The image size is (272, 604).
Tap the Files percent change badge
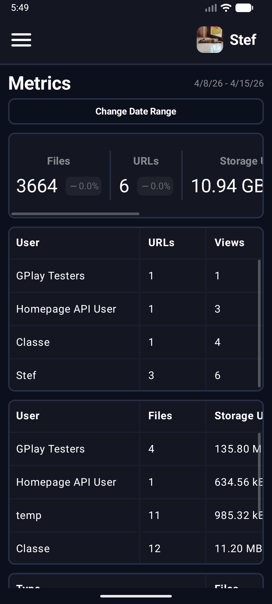(84, 186)
